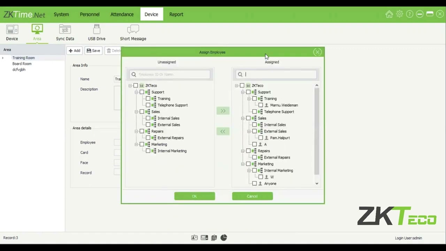Image resolution: width=446 pixels, height=251 pixels.
Task: Collapse Repairs node in Unassigned tree
Action: click(136, 131)
